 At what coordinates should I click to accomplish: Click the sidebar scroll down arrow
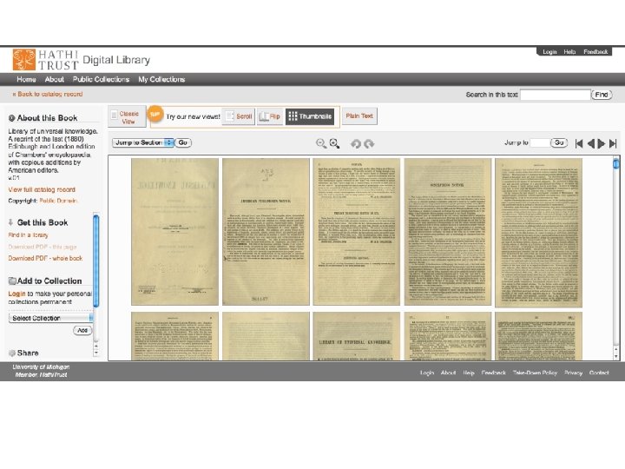(x=95, y=353)
